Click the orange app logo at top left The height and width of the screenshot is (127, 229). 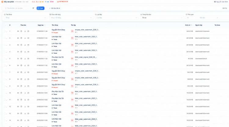click(x=2, y=2)
